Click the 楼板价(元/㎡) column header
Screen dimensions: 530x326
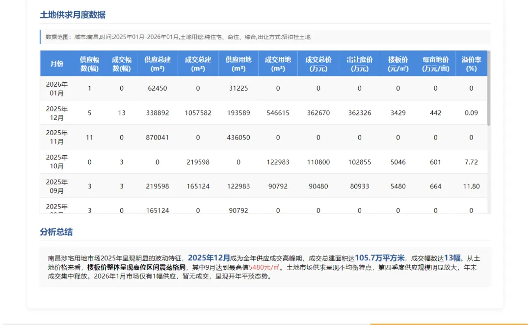coord(398,63)
